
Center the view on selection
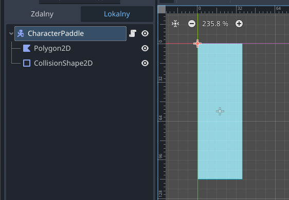[x=175, y=24]
